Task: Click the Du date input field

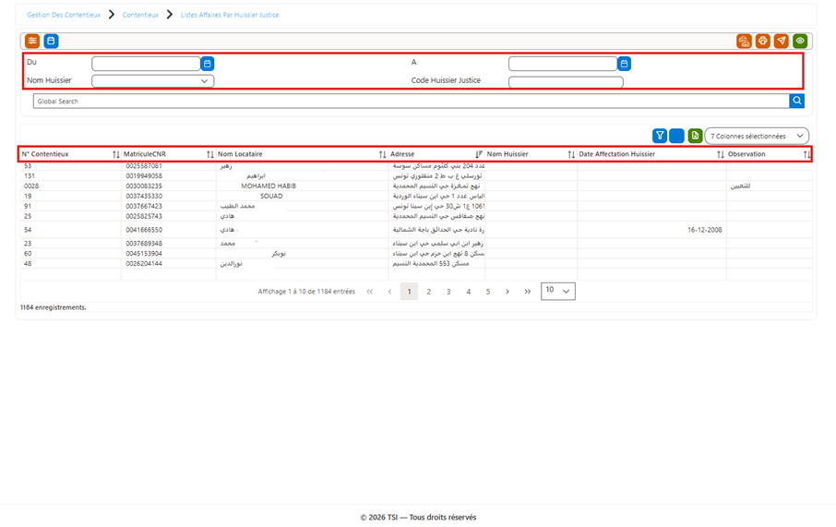Action: click(x=146, y=64)
